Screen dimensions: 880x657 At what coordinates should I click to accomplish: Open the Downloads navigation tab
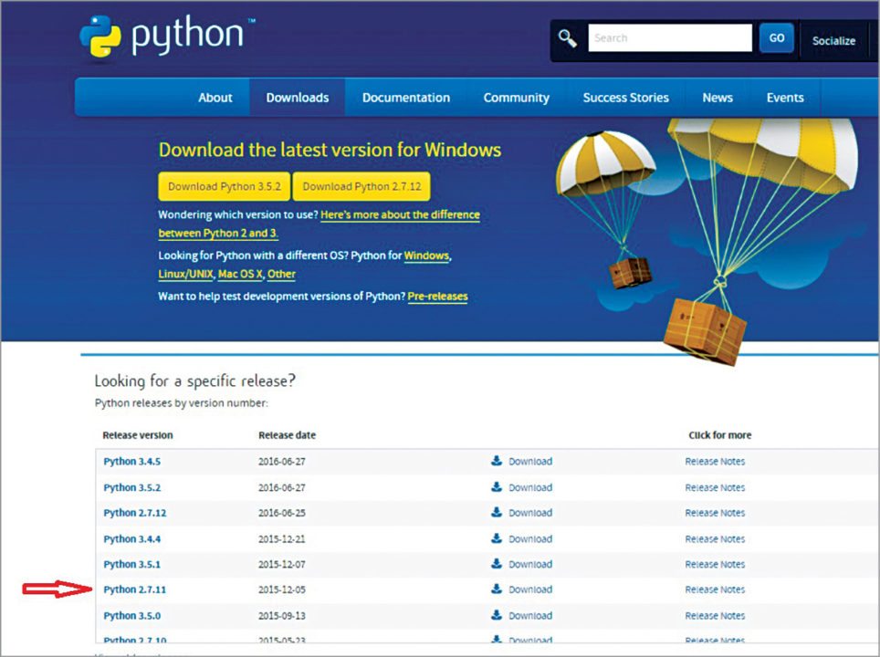point(297,98)
